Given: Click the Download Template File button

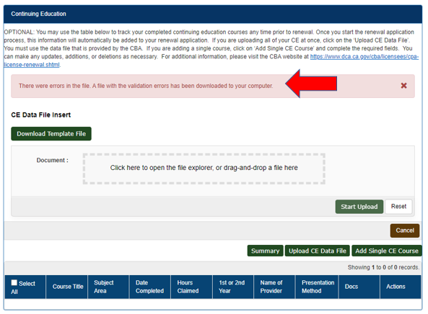Looking at the screenshot, I should (51, 134).
